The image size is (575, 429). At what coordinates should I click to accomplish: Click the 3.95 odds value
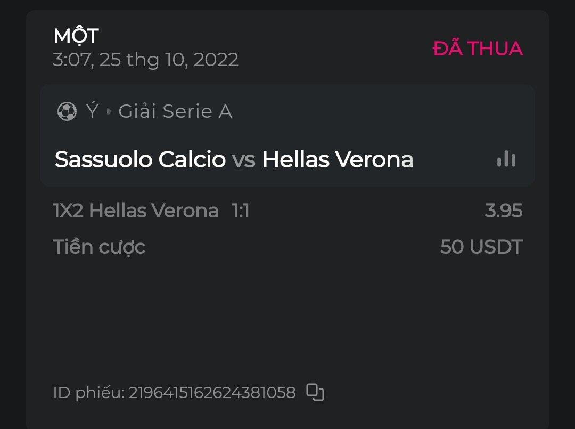pos(503,211)
